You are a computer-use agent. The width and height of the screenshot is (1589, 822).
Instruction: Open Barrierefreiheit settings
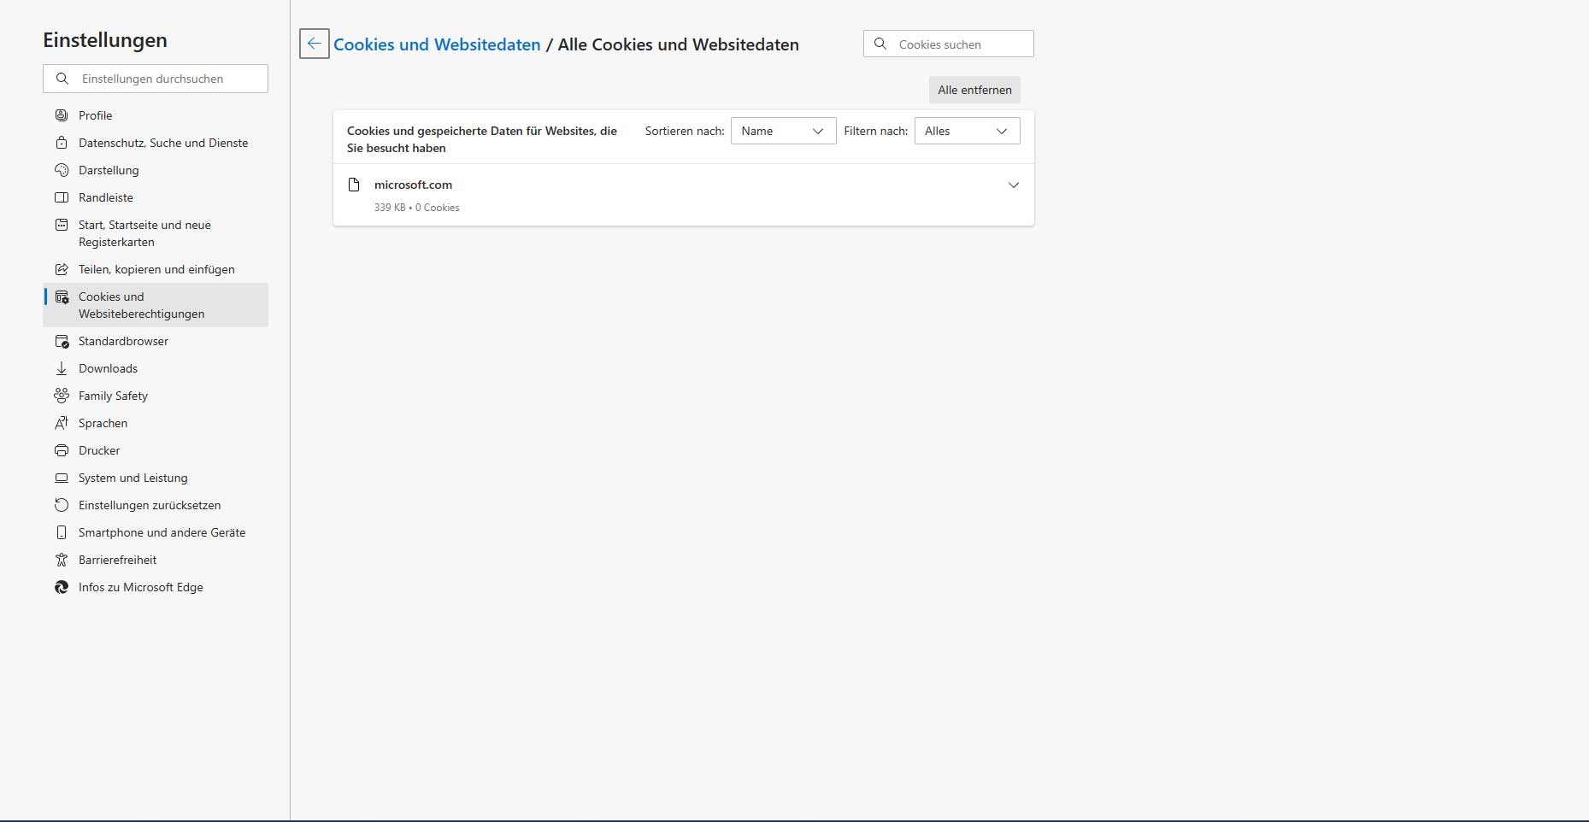point(156,560)
